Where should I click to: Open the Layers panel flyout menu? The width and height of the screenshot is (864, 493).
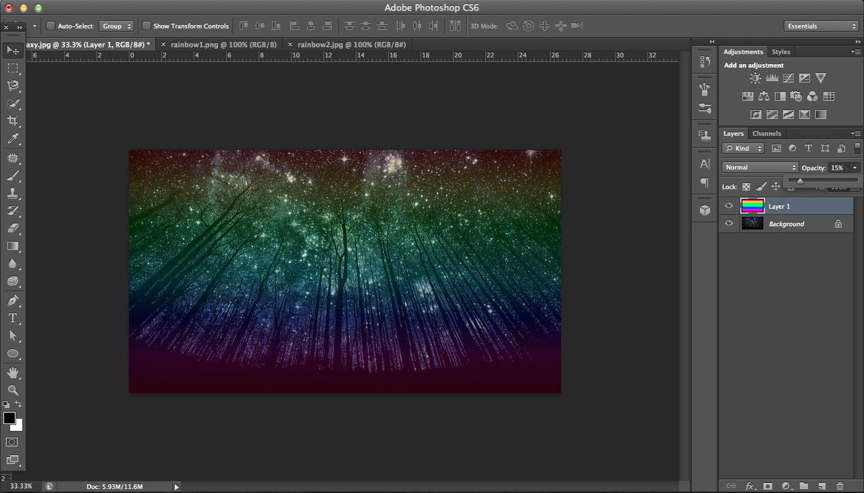tap(856, 133)
